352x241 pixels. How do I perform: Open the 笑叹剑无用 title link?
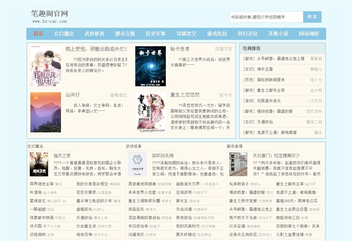click(163, 156)
